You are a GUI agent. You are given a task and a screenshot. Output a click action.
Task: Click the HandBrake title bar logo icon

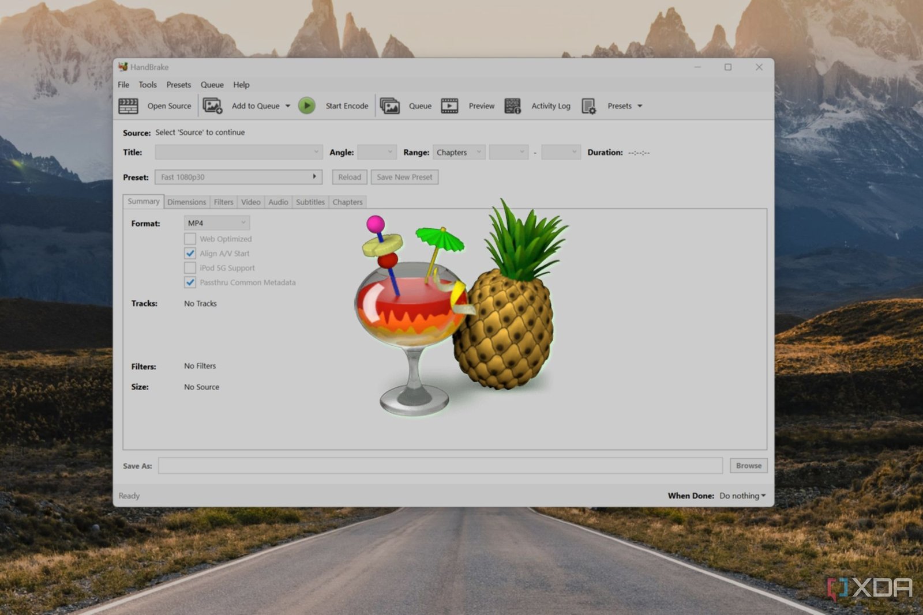point(123,67)
